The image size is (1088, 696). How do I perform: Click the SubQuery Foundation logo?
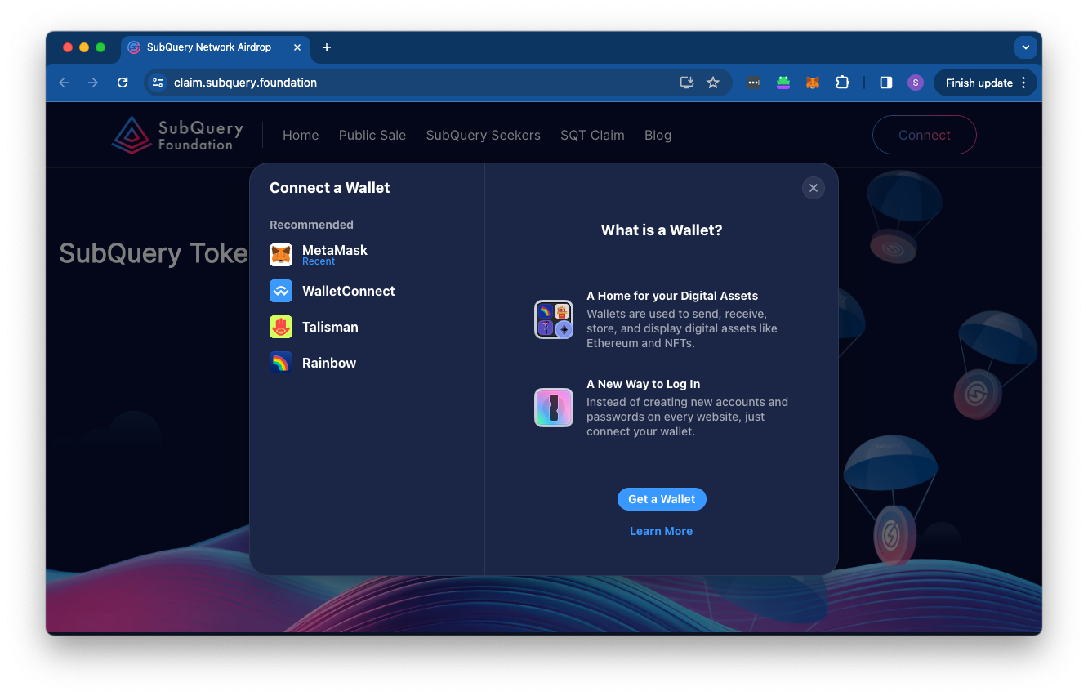pos(177,135)
